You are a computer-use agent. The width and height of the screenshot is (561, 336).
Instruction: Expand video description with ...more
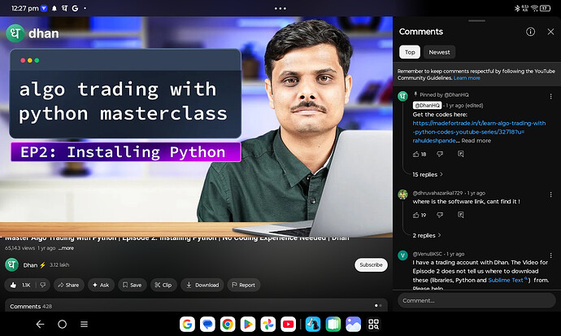[66, 248]
